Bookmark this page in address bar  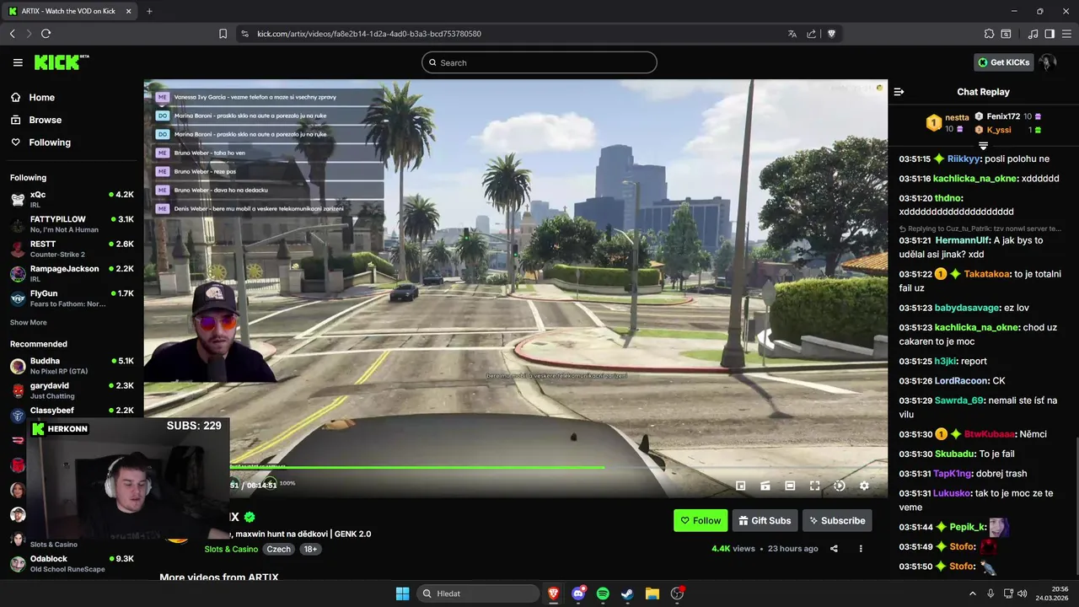tap(223, 34)
